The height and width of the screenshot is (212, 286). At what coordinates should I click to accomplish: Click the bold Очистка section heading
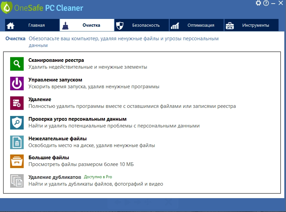tap(15, 39)
